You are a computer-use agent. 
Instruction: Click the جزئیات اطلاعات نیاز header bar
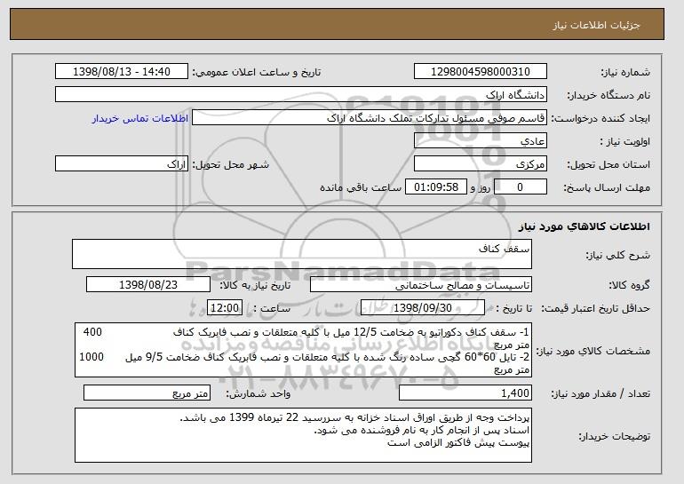coord(337,24)
